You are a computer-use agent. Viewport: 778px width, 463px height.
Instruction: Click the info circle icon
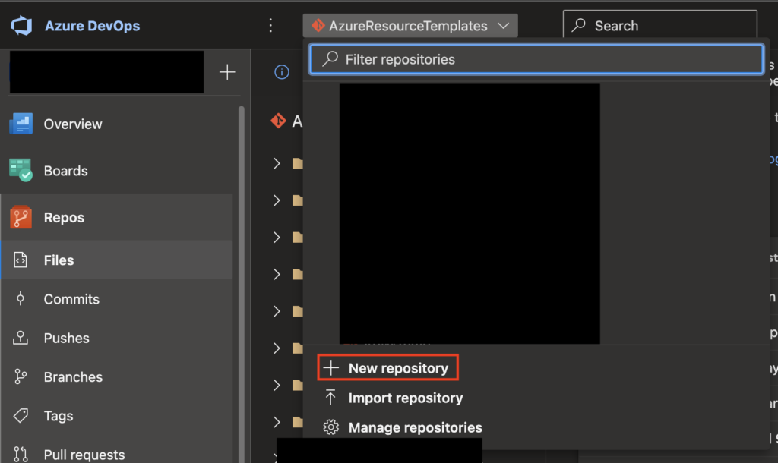coord(282,72)
